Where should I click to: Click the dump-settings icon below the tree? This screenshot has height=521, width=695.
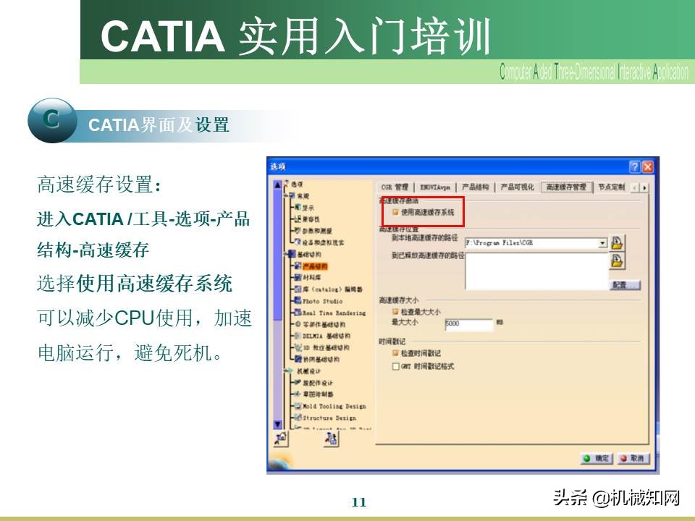(x=331, y=439)
